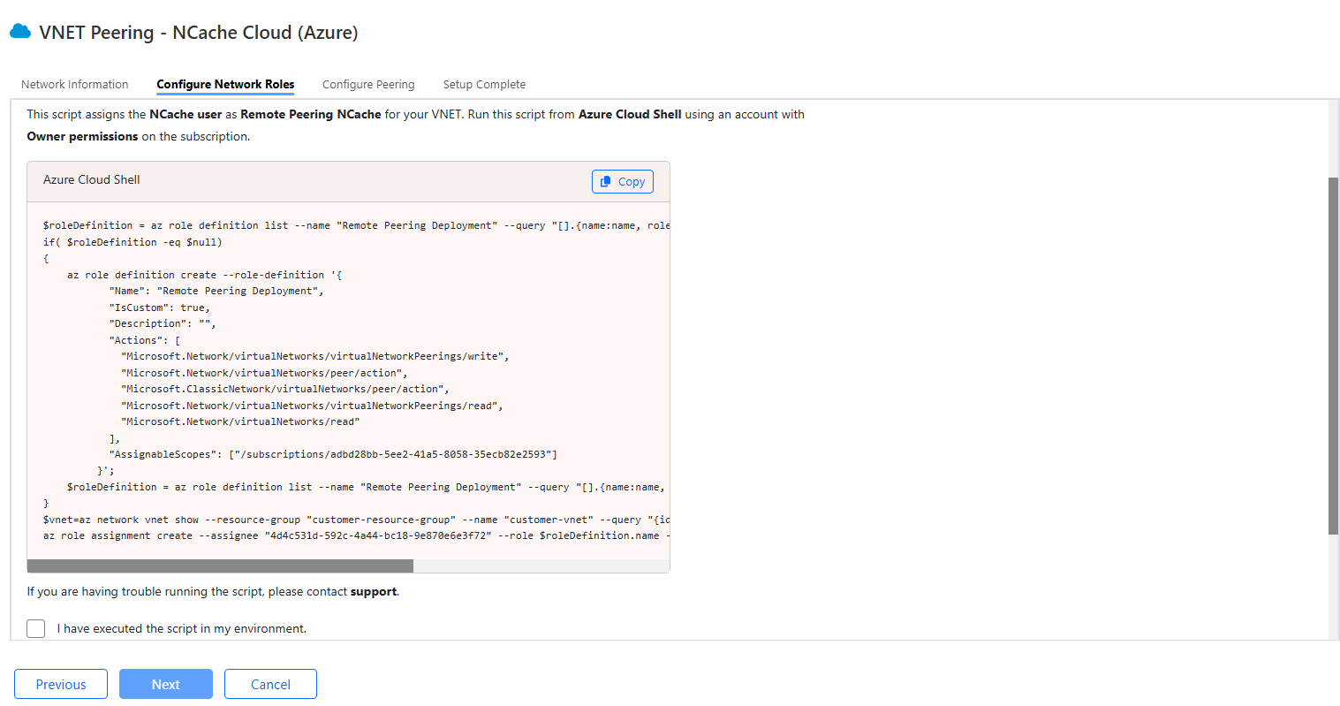The image size is (1340, 706).
Task: Click the "IsCustom": true line
Action: point(160,307)
